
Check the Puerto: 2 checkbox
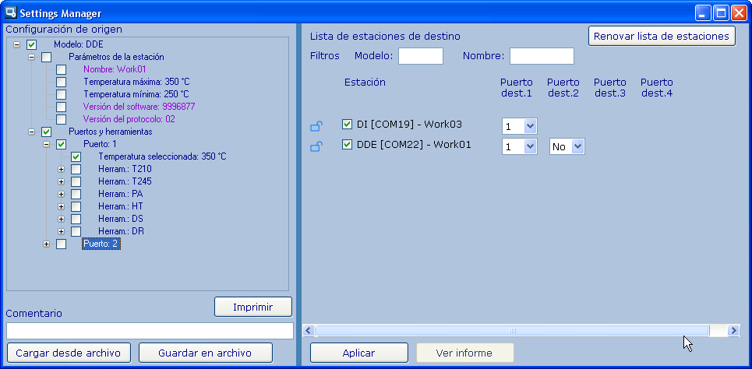(62, 244)
